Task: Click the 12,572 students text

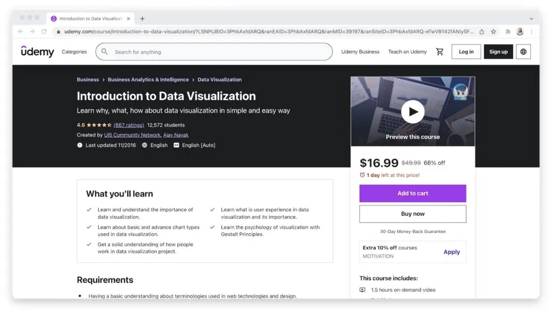Action: pyautogui.click(x=166, y=125)
